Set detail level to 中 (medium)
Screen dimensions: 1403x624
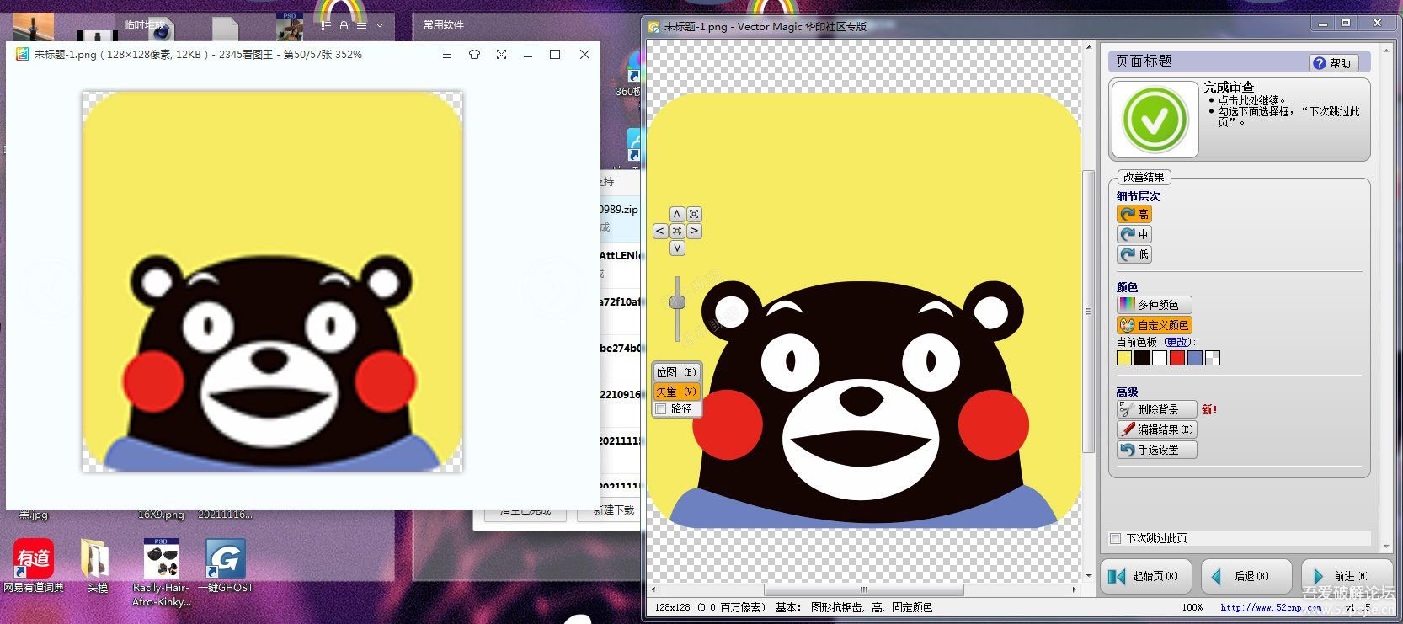pyautogui.click(x=1134, y=234)
